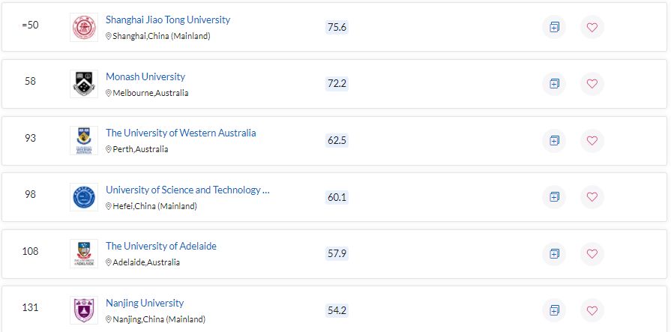Open The University of Western Australia link
Viewport: 671px width, 332px height.
(181, 133)
